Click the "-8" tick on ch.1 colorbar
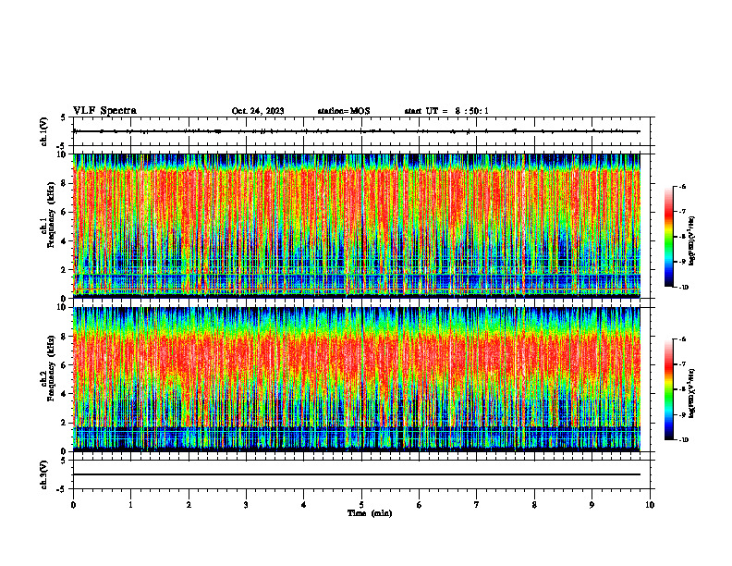Image resolution: width=732 pixels, height=566 pixels. [682, 237]
